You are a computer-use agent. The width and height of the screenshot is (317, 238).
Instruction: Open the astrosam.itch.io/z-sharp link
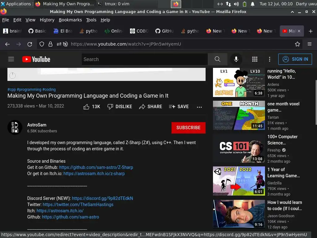pos(94,174)
